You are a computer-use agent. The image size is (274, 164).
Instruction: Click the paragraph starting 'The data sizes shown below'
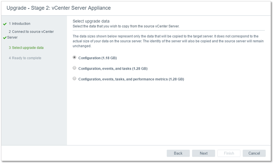point(169,41)
